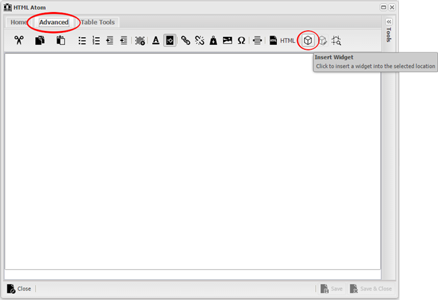This screenshot has width=438, height=300.
Task: Insert a hyperlink with the chain icon
Action: [x=186, y=41]
